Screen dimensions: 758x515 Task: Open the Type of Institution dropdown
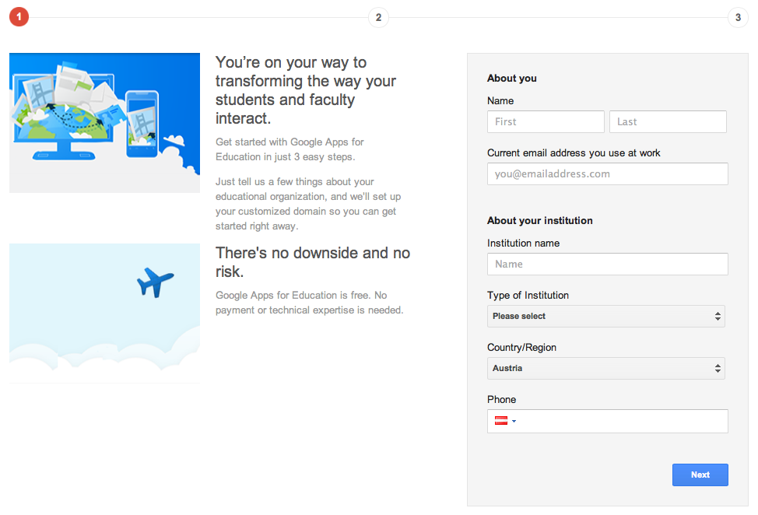pos(606,317)
